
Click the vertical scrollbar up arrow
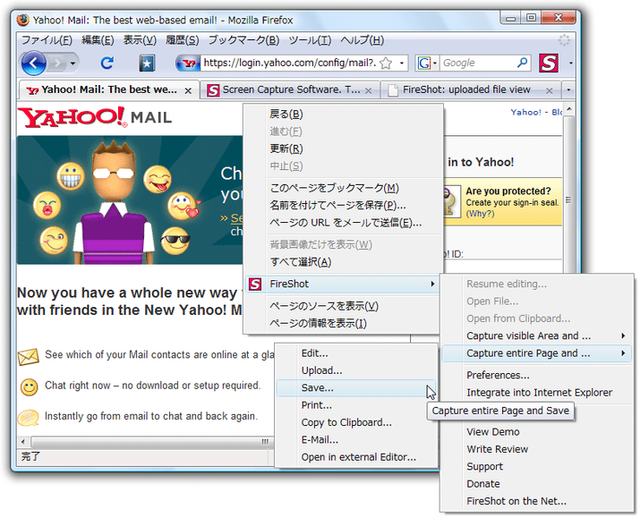point(569,109)
